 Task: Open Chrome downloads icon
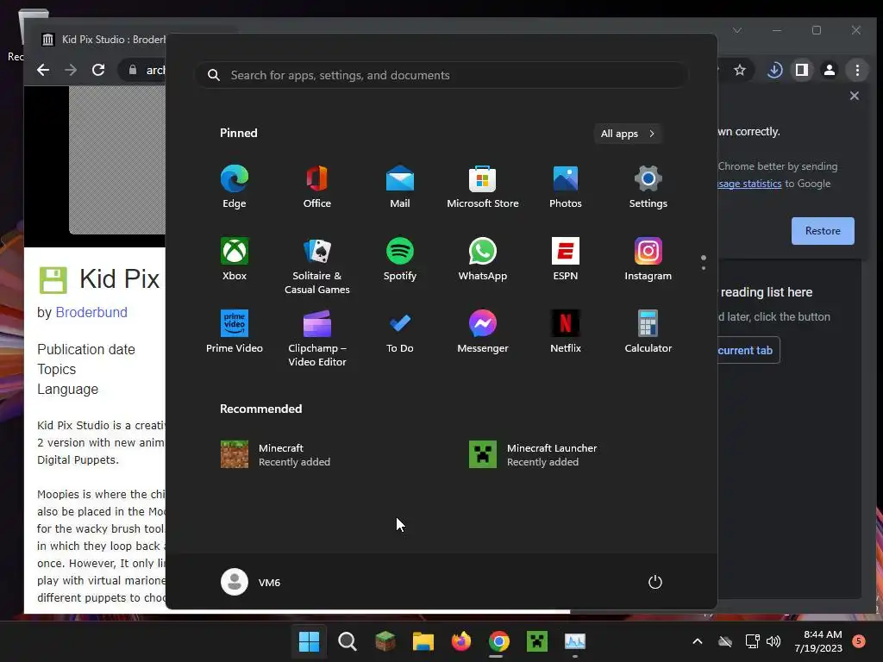click(775, 70)
